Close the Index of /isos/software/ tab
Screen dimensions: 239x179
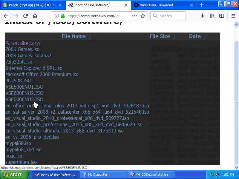tap(126, 5)
